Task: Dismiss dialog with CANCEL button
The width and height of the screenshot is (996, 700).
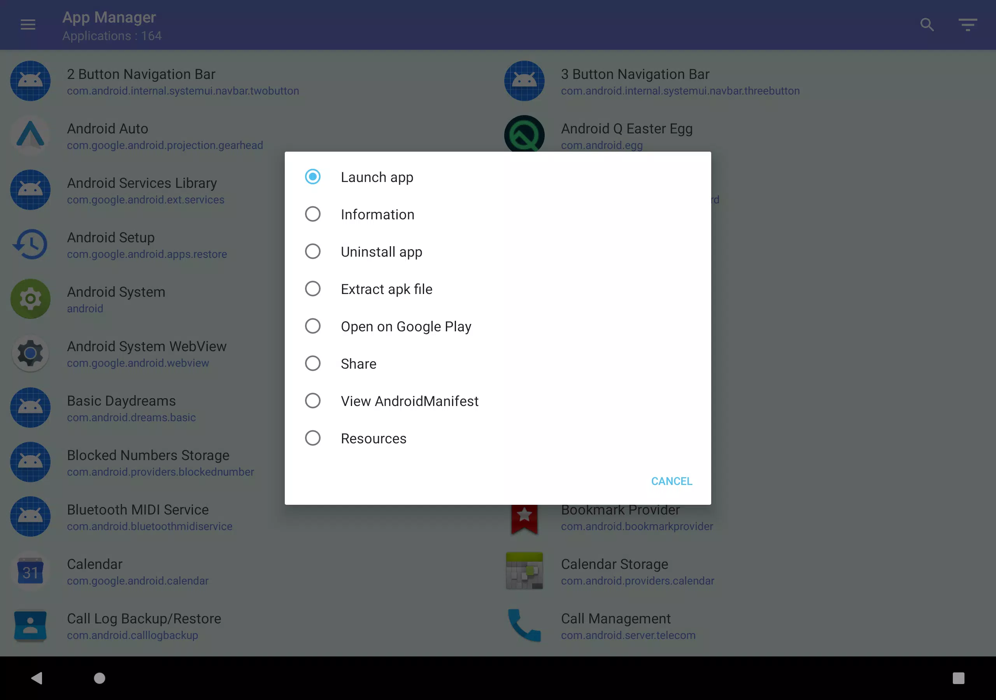Action: coord(672,481)
